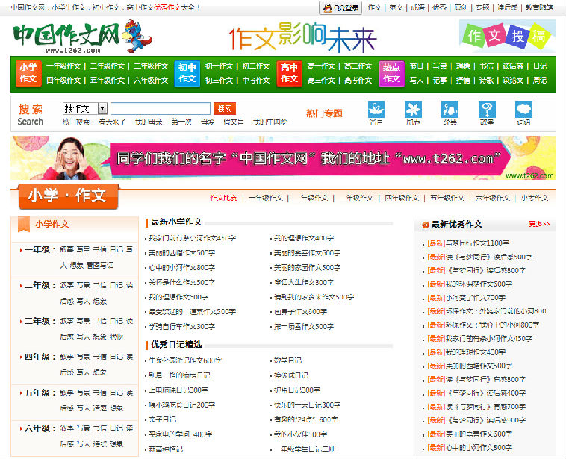566x459 pixels.
Task: Click 四年级： heading in the left sidebar
Action: tap(40, 357)
